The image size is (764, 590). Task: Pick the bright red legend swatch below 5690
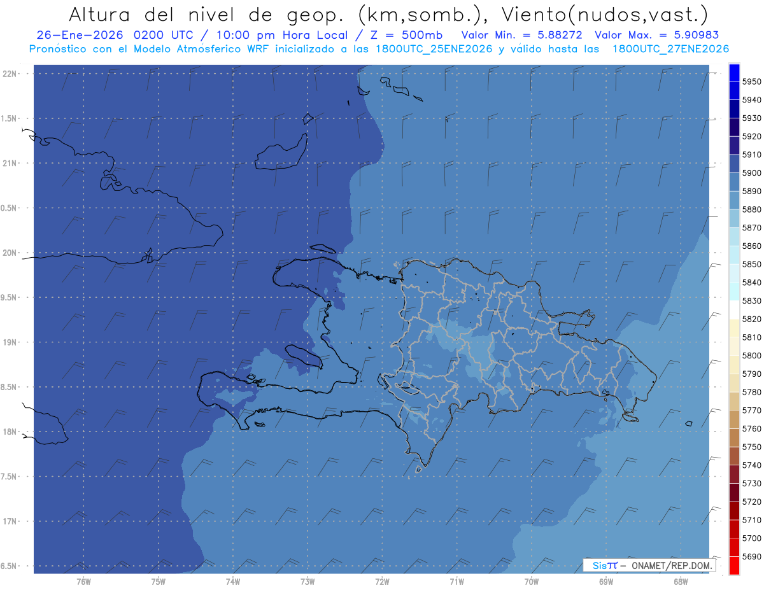pyautogui.click(x=733, y=565)
